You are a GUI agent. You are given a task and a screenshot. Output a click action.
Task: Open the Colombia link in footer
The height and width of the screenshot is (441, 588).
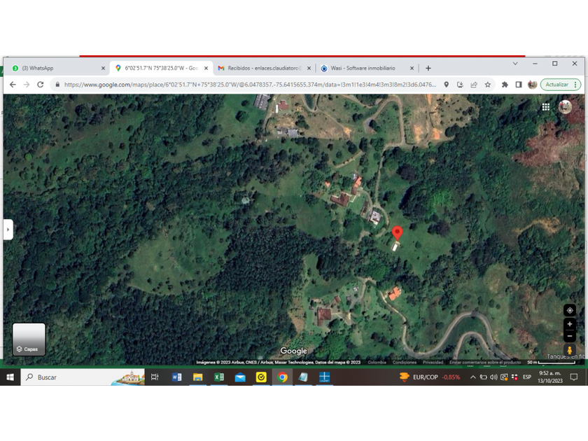[x=377, y=363]
